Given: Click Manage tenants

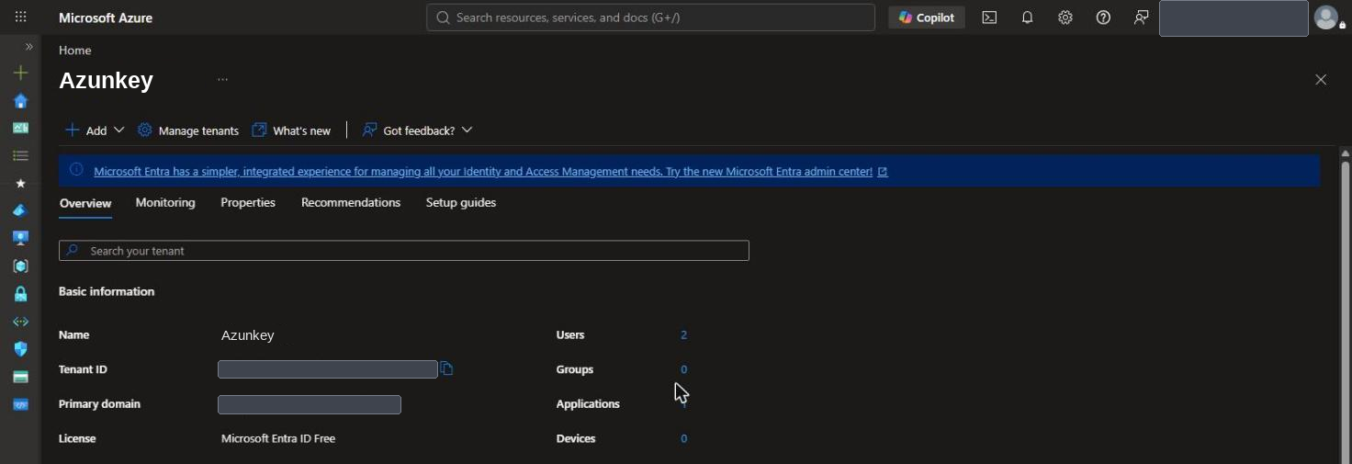Looking at the screenshot, I should [188, 130].
